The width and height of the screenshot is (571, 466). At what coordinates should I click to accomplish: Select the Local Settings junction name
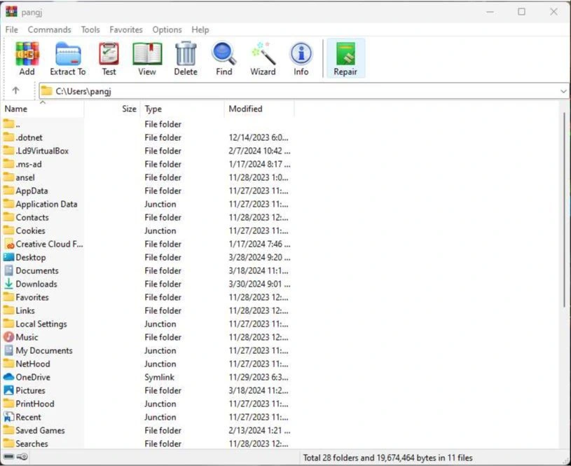(x=41, y=324)
